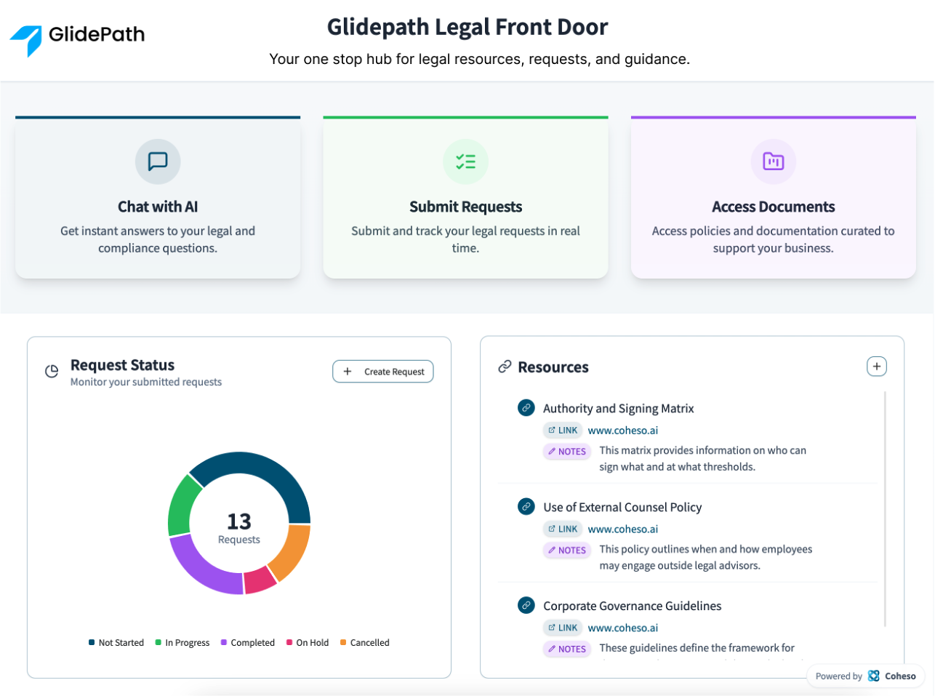Toggle the Not Started legend item
Viewport: 935px width, 696px height.
(x=116, y=643)
